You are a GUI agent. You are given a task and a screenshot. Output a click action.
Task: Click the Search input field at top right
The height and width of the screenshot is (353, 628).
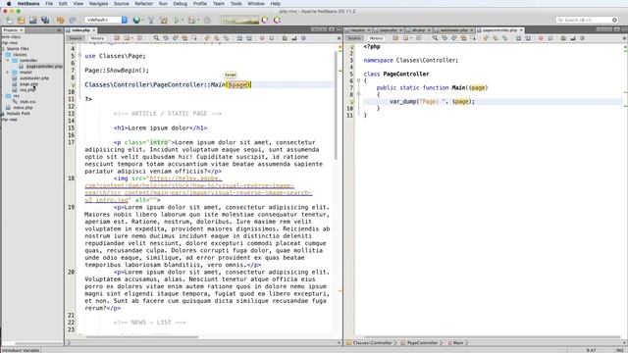pyautogui.click(x=587, y=20)
